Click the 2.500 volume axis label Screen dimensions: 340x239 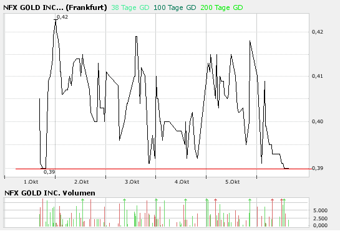click(320, 218)
